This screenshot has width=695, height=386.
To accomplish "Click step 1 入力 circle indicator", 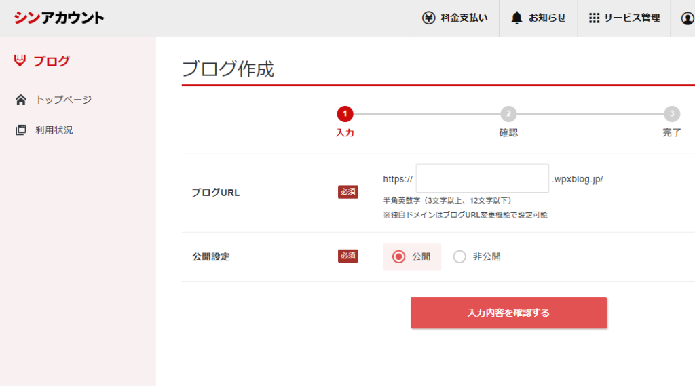I will coord(345,114).
